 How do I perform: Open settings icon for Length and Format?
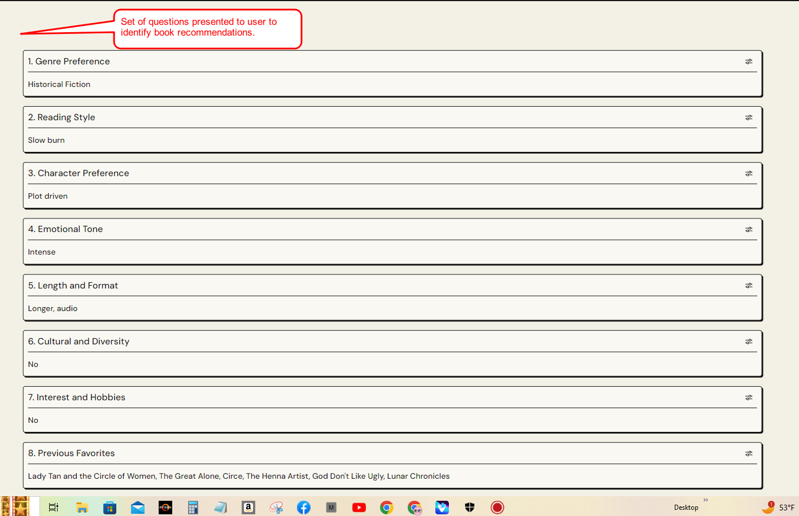point(749,286)
